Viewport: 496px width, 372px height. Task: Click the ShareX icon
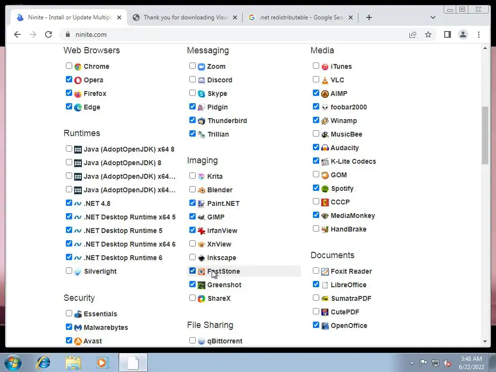click(201, 298)
